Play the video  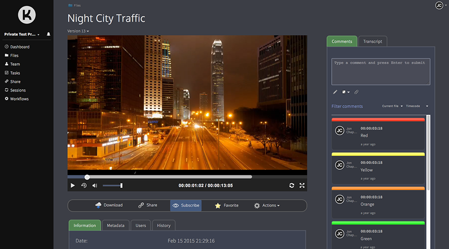[73, 186]
